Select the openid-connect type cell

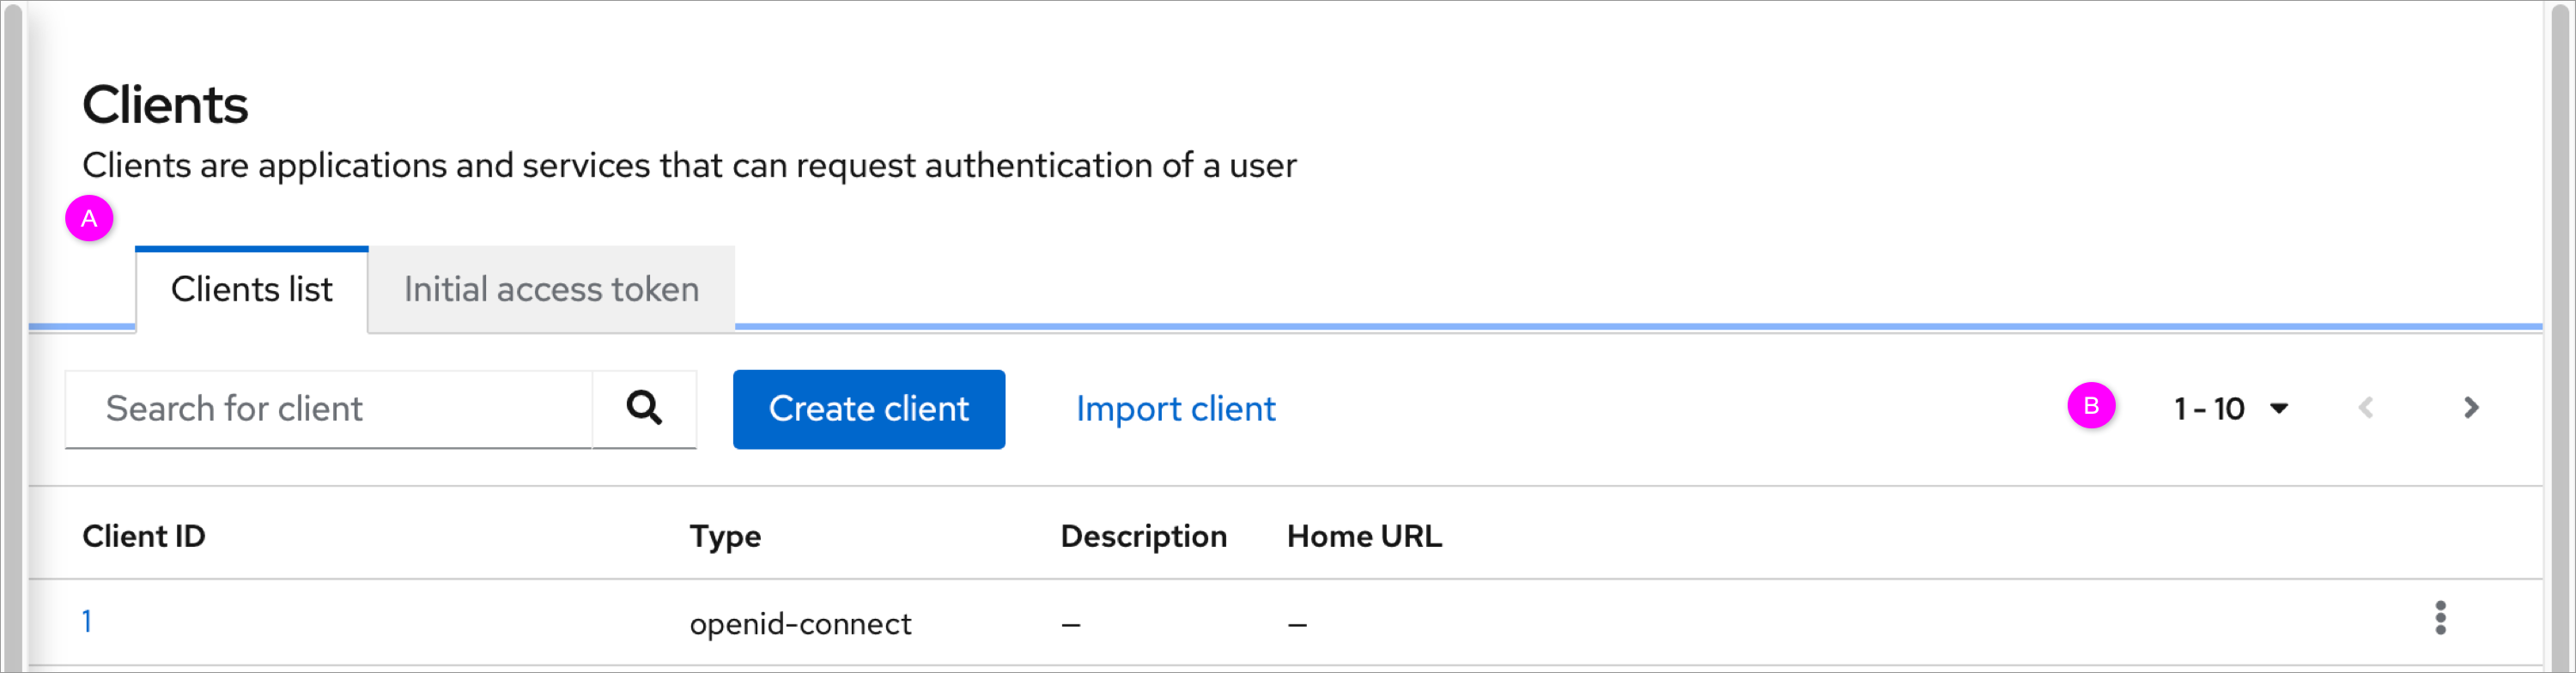point(800,623)
